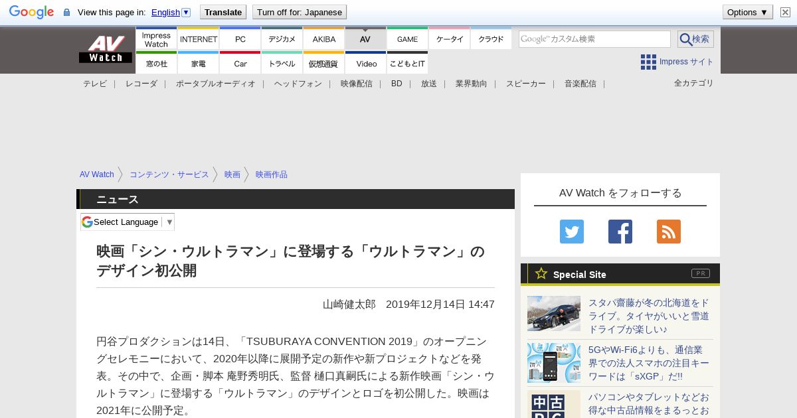Click 映画 breadcrumb link
Image resolution: width=797 pixels, height=418 pixels.
pyautogui.click(x=232, y=174)
